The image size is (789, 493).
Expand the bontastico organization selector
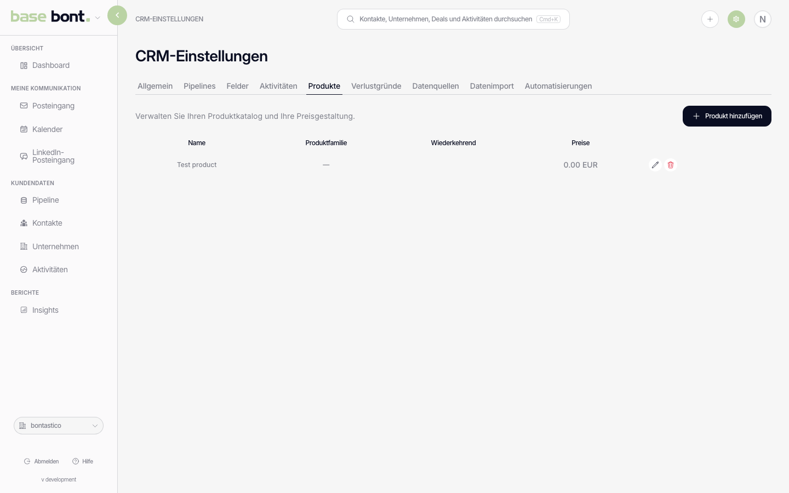pyautogui.click(x=59, y=426)
